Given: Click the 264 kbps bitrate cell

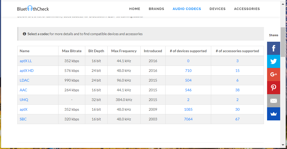Looking at the screenshot, I should 72,90.
